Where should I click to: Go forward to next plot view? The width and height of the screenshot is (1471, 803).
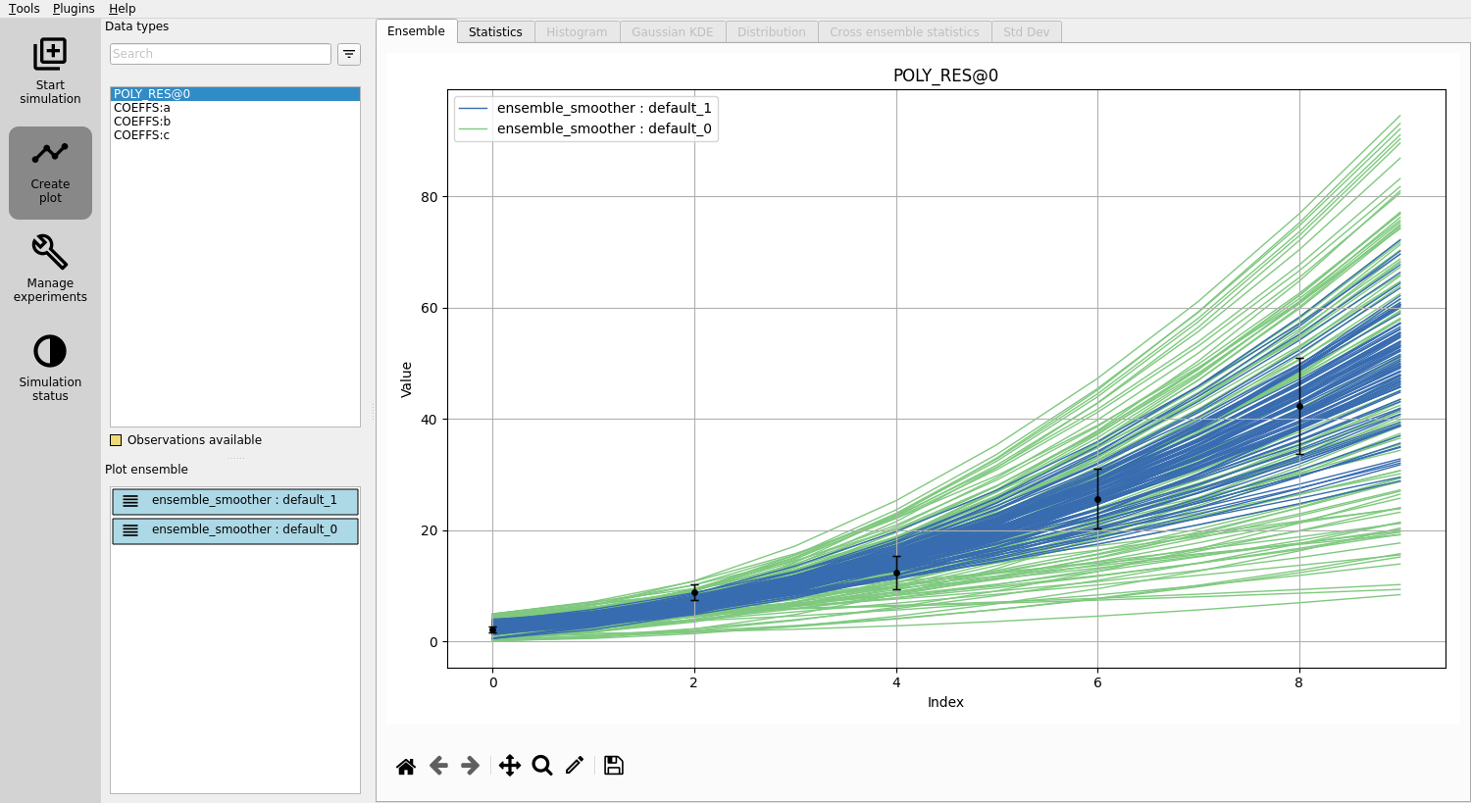pyautogui.click(x=471, y=766)
